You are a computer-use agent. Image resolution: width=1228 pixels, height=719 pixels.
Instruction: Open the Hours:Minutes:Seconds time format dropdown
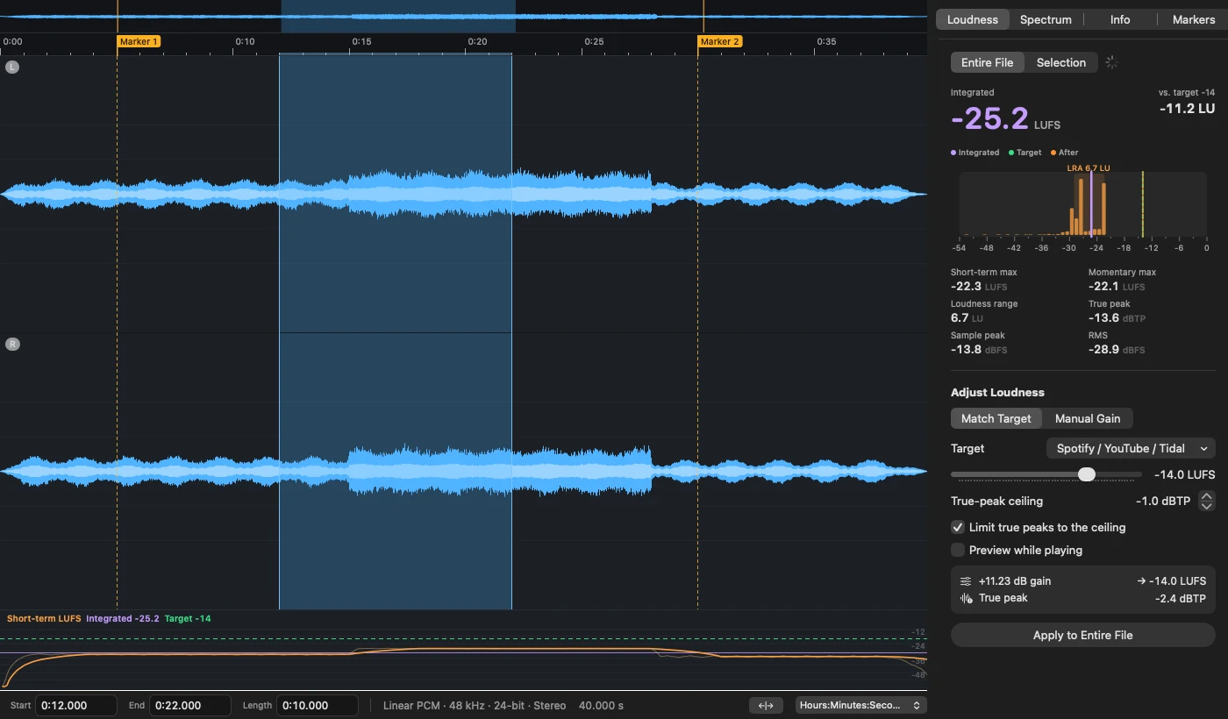tap(860, 705)
